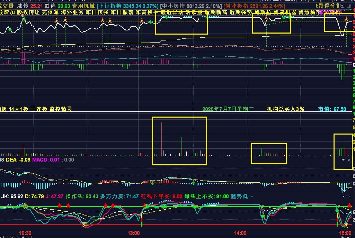
Task: Click the square panel icon beside 涨跌停分析
Action: (x=343, y=6)
